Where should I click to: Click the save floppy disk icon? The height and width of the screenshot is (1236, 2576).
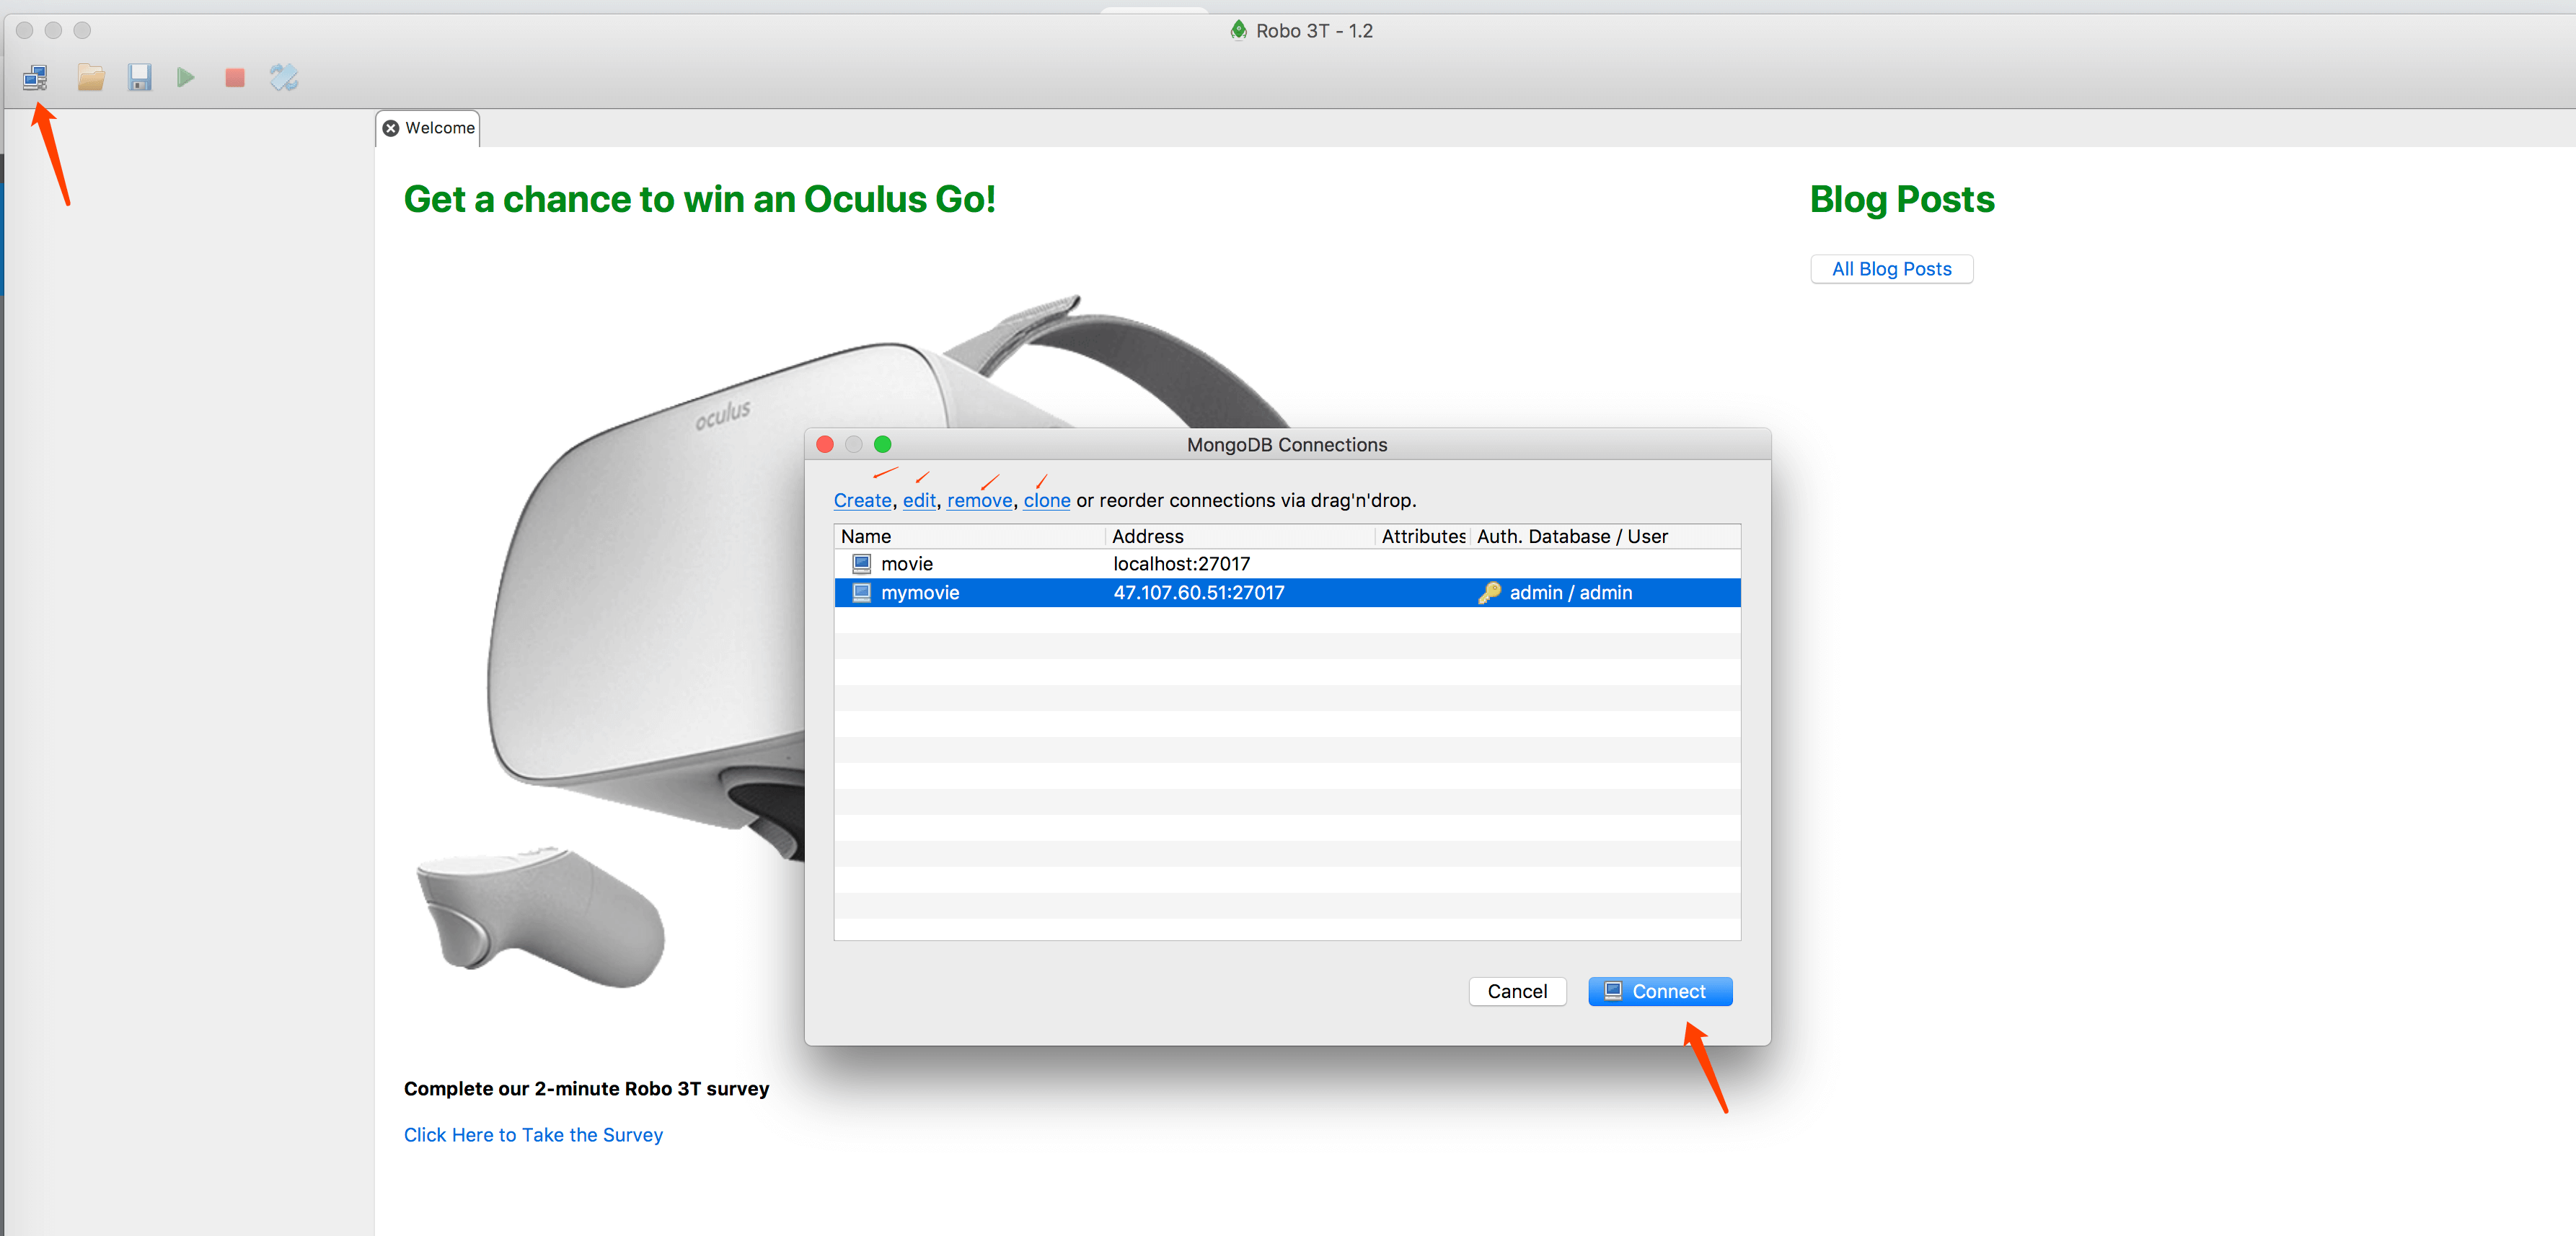(x=139, y=77)
